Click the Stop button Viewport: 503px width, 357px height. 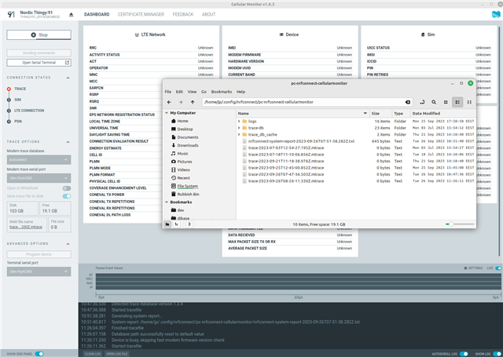tap(39, 35)
